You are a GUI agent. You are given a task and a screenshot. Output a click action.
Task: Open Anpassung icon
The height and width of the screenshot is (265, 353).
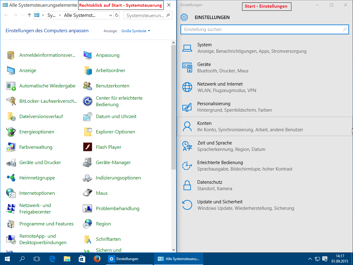tap(87, 55)
